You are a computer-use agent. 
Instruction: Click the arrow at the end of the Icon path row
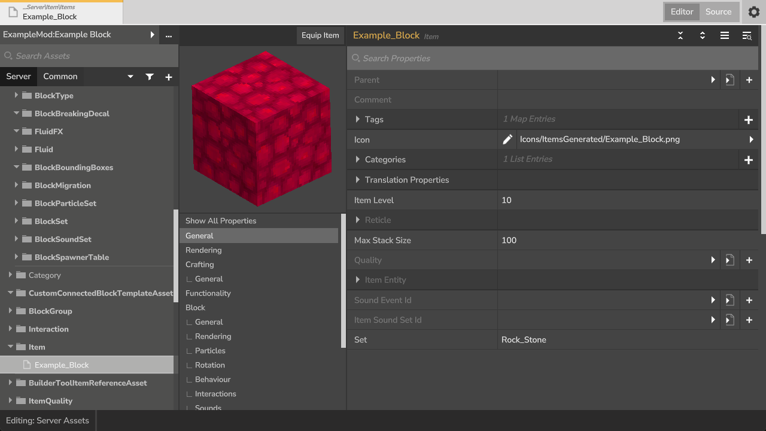point(751,139)
